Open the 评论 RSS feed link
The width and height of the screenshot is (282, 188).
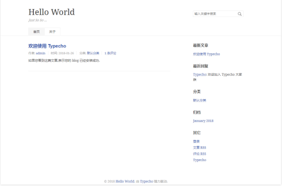coord(200,154)
